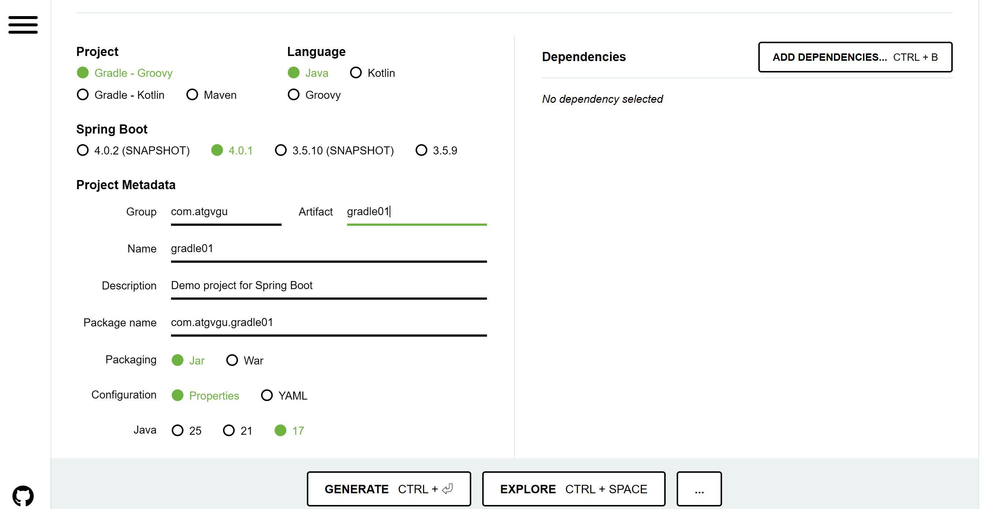Select Groovy as the language
Viewport: 989px width, 509px height.
tap(294, 95)
